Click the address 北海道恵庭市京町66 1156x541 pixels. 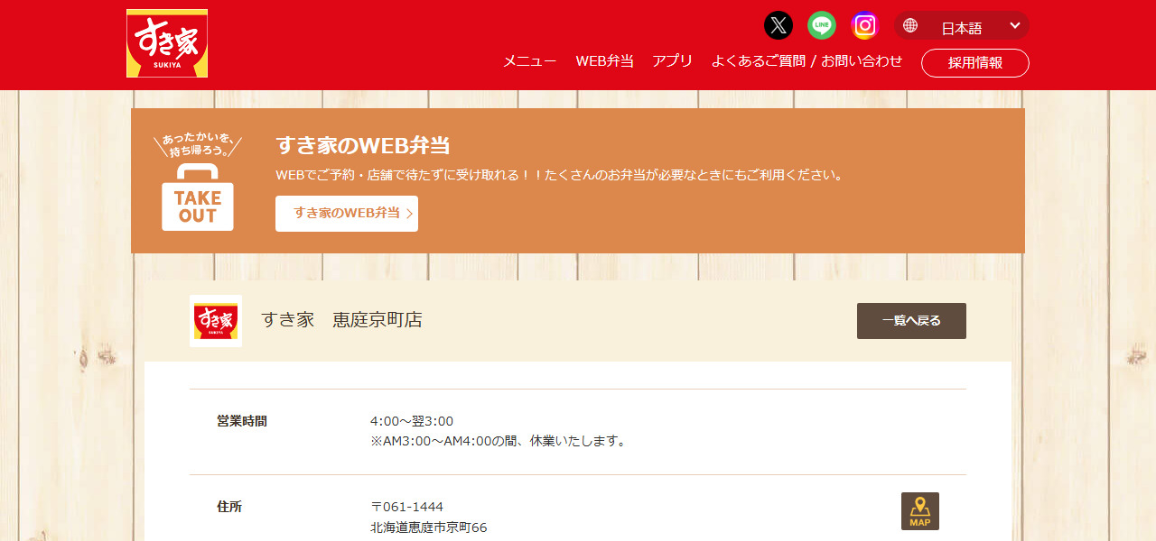click(429, 527)
